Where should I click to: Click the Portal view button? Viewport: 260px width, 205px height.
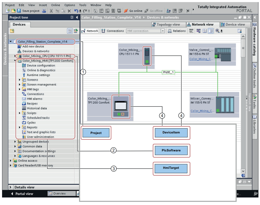click(22, 194)
